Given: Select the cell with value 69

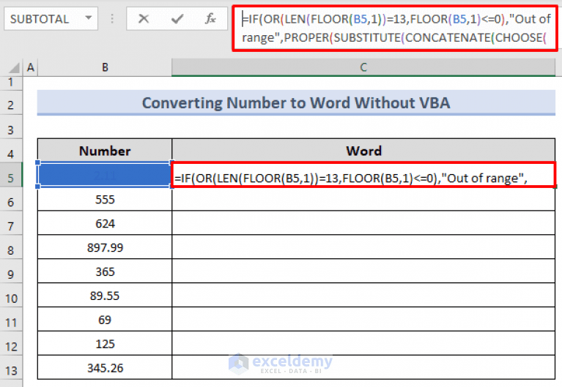Looking at the screenshot, I should [x=105, y=320].
